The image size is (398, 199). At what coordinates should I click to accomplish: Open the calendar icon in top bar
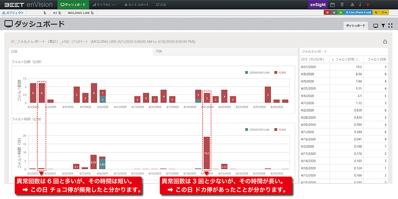(x=332, y=4)
